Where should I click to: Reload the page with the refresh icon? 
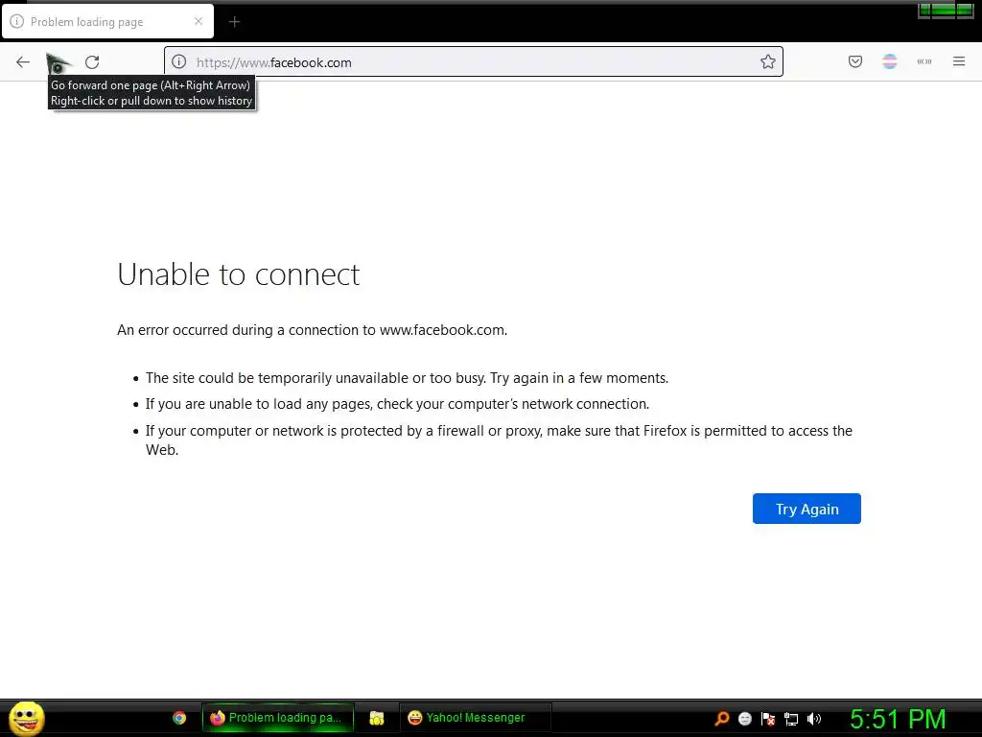pyautogui.click(x=92, y=61)
